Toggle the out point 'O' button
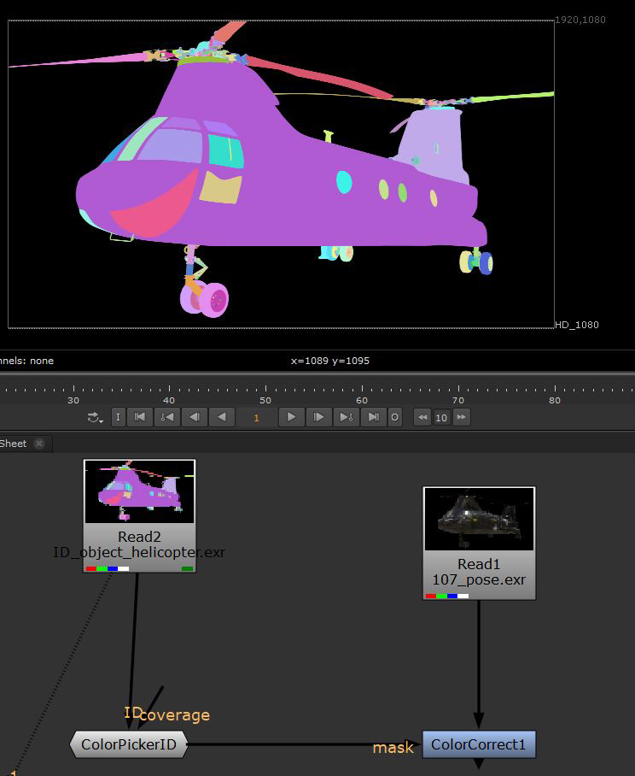This screenshot has height=776, width=635. click(x=394, y=417)
